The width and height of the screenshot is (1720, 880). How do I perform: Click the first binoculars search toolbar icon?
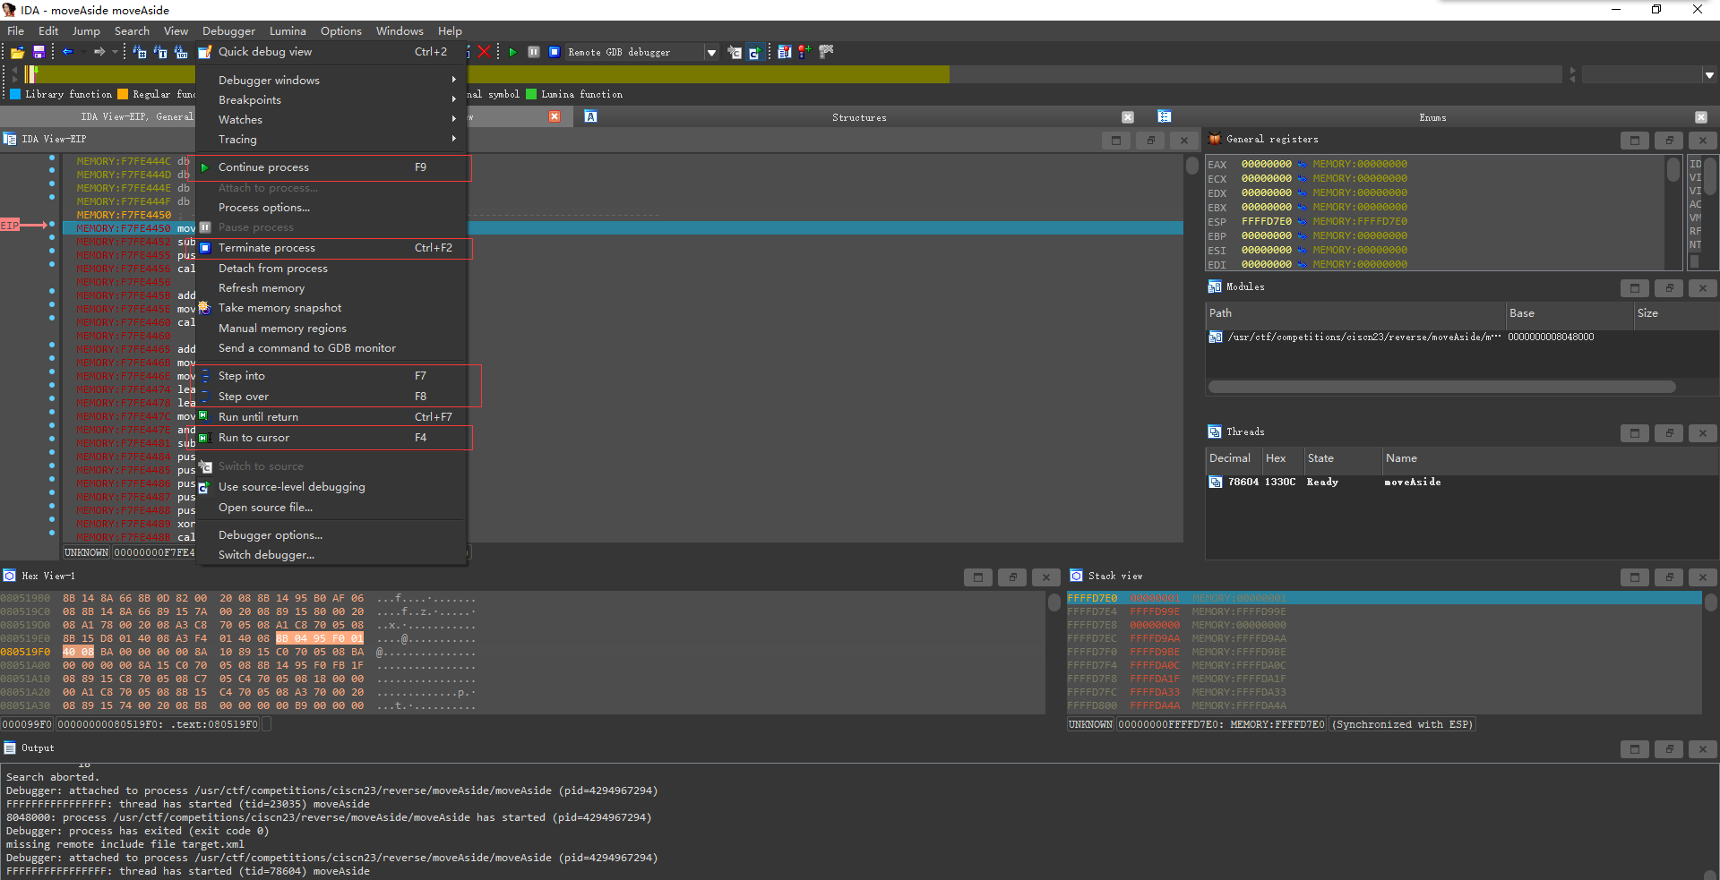[x=139, y=52]
